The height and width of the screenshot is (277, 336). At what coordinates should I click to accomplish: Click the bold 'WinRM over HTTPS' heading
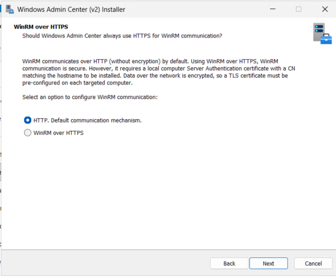click(41, 27)
